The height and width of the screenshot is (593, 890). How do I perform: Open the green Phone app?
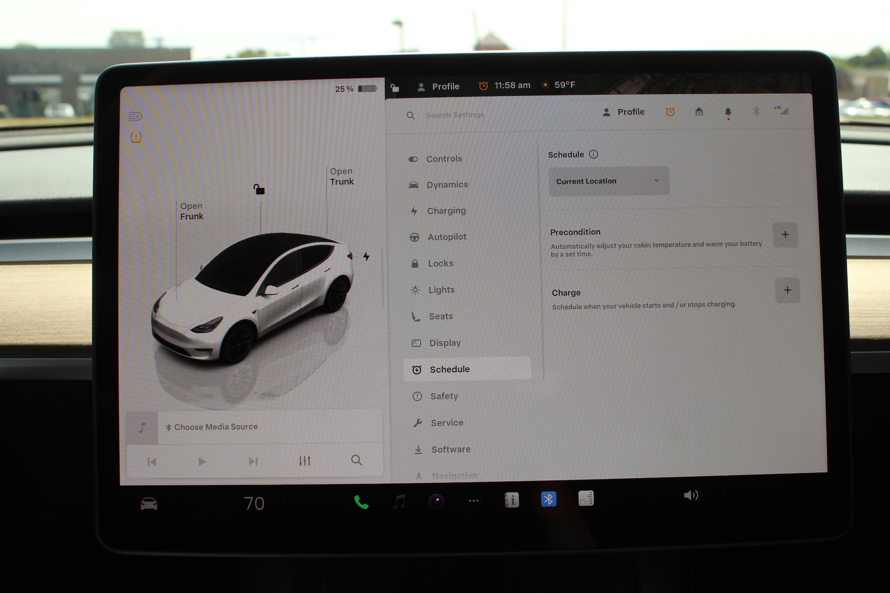[361, 502]
